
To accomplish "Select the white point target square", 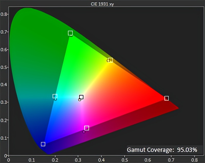I will (81, 97).
